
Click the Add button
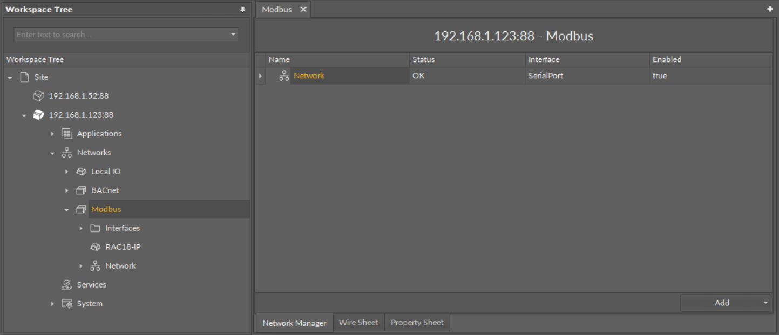point(721,303)
